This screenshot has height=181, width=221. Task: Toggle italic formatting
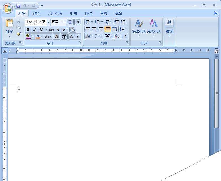(x=35, y=30)
